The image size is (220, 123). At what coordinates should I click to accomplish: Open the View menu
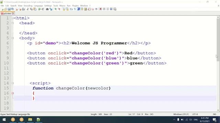click(20, 6)
